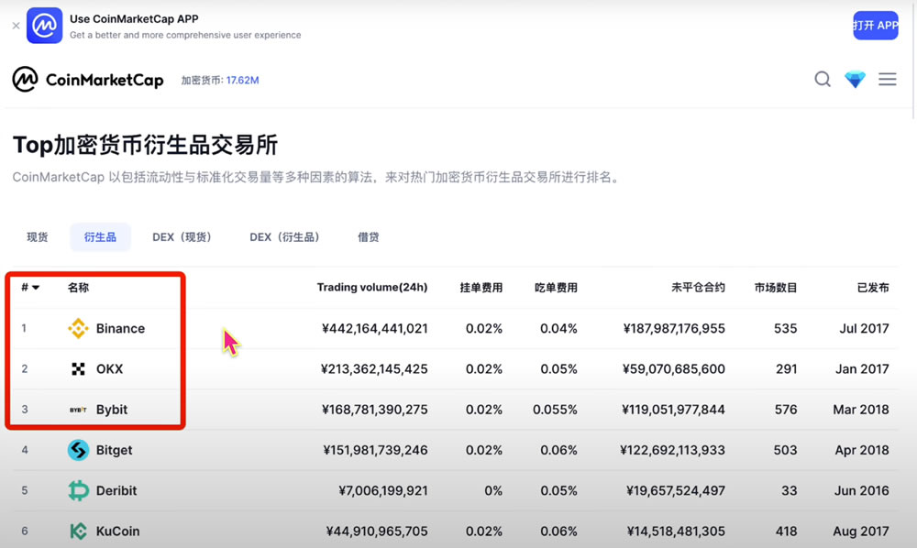Dismiss the app promotion banner

[x=14, y=25]
